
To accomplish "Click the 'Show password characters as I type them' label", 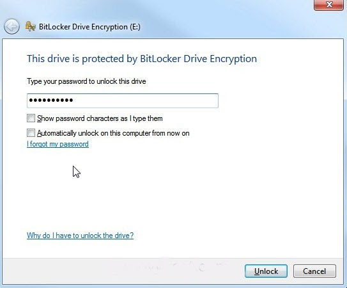I will click(x=100, y=118).
